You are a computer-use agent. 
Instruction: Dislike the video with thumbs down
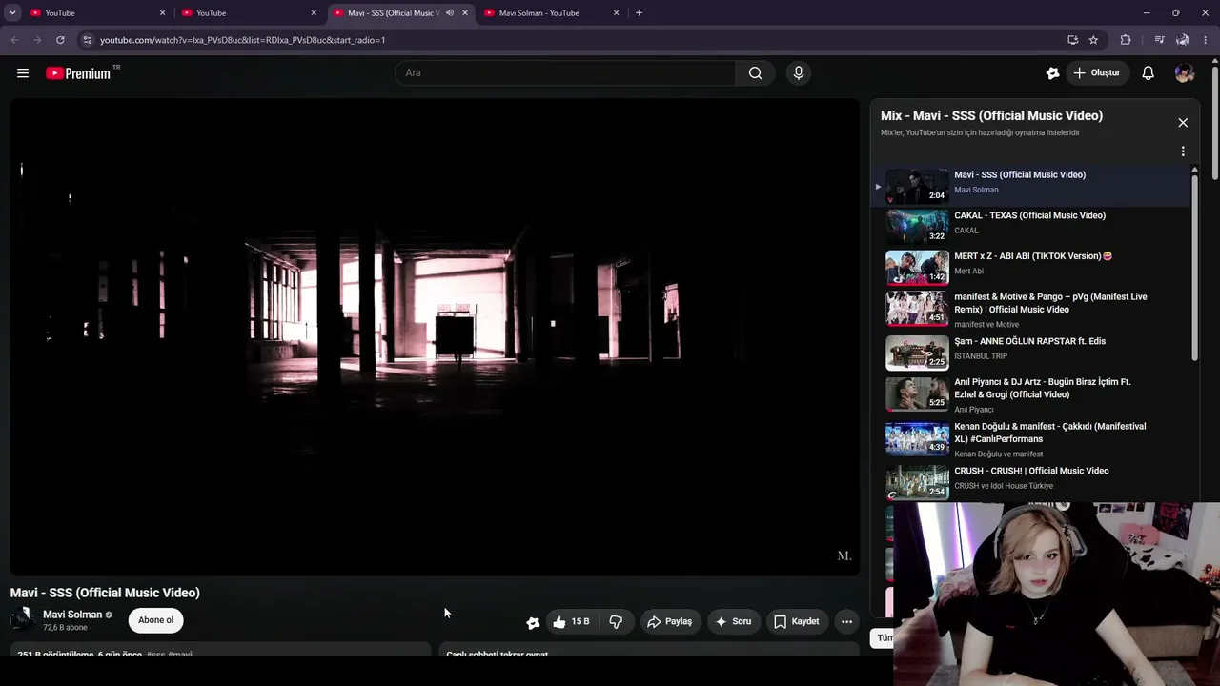pyautogui.click(x=616, y=622)
